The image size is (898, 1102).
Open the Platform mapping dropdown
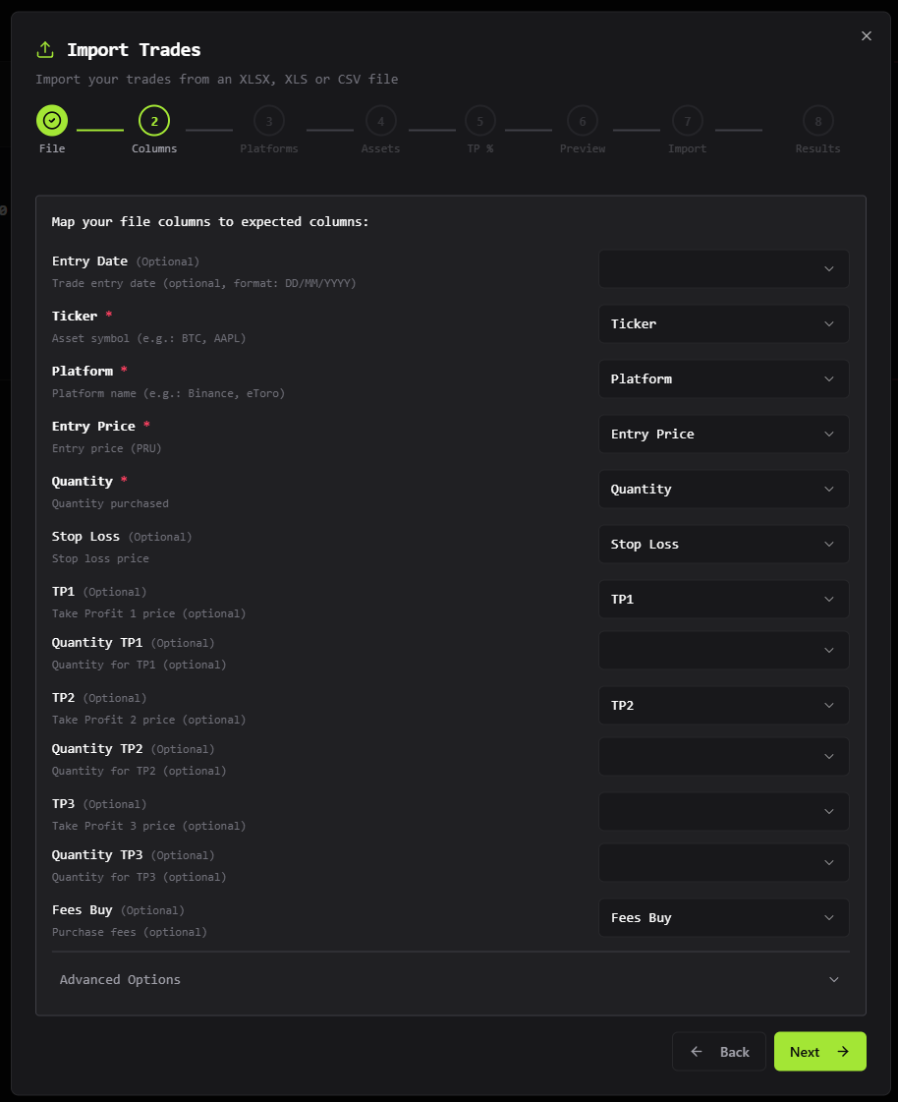click(723, 378)
